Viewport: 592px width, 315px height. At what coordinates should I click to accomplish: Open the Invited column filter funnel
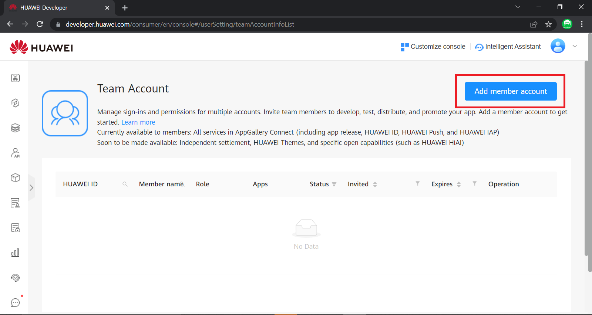pyautogui.click(x=418, y=183)
